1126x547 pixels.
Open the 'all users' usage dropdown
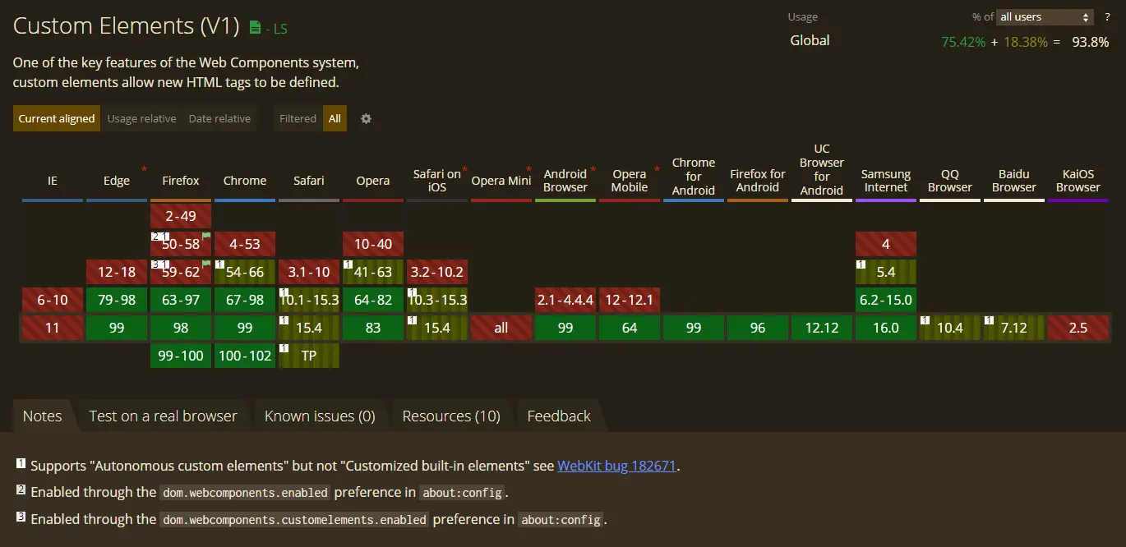point(1044,17)
